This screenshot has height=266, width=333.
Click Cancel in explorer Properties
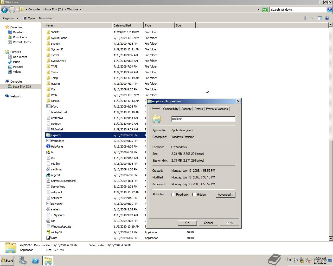tap(208, 223)
